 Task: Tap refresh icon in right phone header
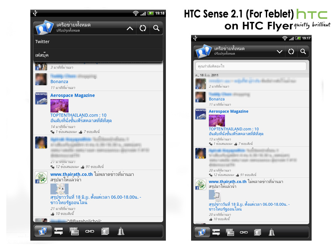(x=291, y=51)
